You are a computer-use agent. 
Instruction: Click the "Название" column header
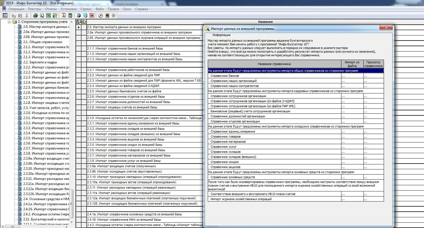pos(265,22)
